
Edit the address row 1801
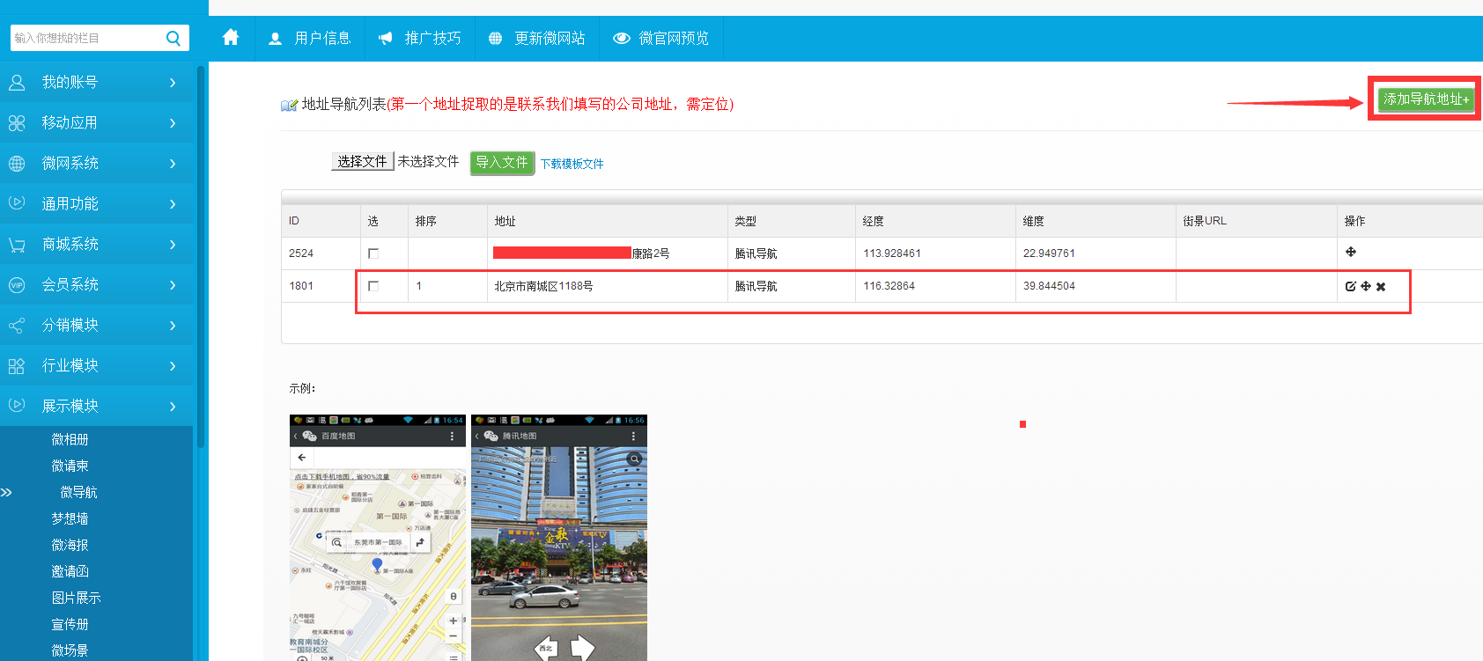point(1350,286)
